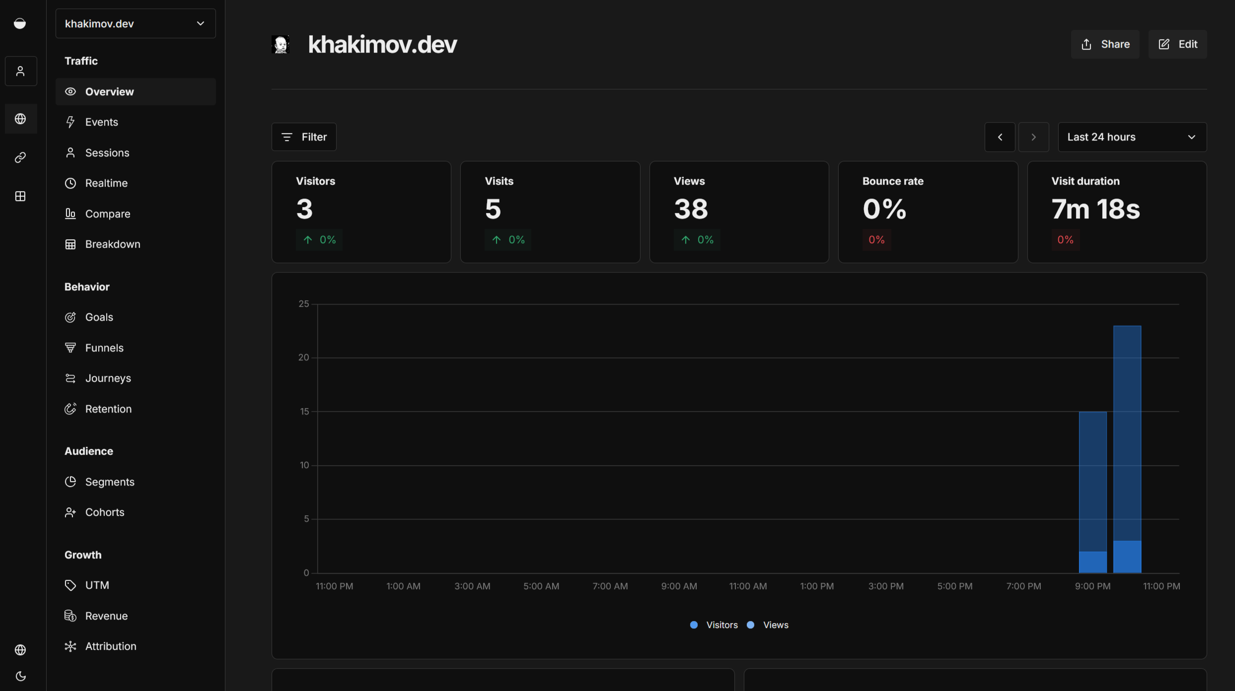
Task: Click the language globe icon at bottom
Action: coord(20,649)
